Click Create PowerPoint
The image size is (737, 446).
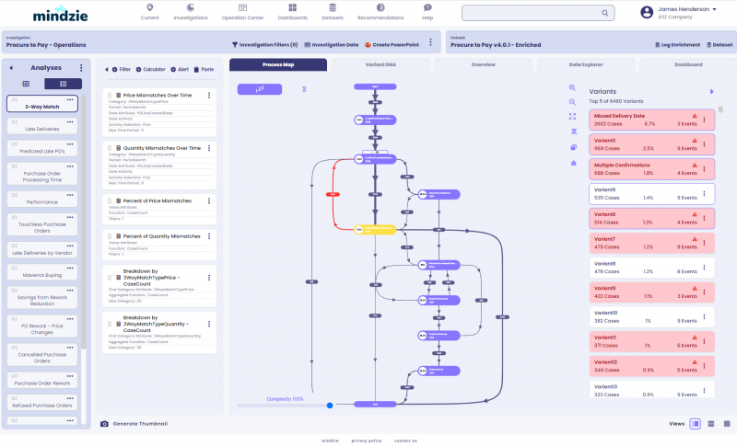pyautogui.click(x=392, y=45)
